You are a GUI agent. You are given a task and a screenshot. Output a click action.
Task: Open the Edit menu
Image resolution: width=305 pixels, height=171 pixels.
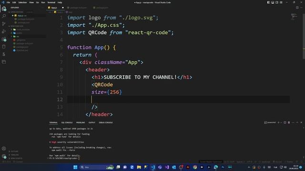click(x=14, y=2)
